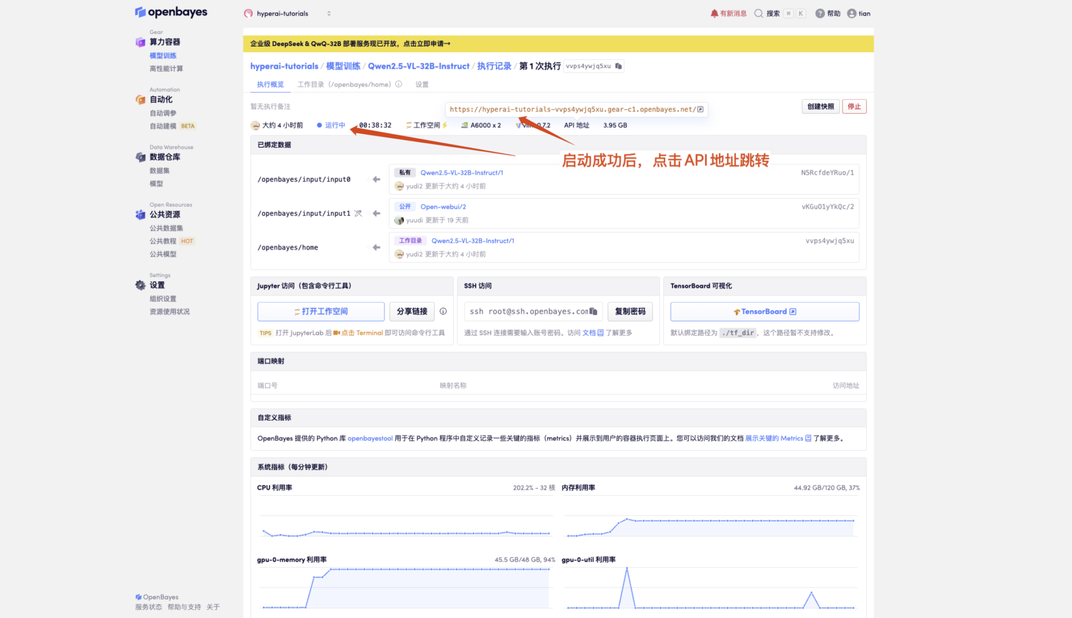Unbind input0 via its detach arrow icon
The width and height of the screenshot is (1072, 618).
(x=375, y=179)
